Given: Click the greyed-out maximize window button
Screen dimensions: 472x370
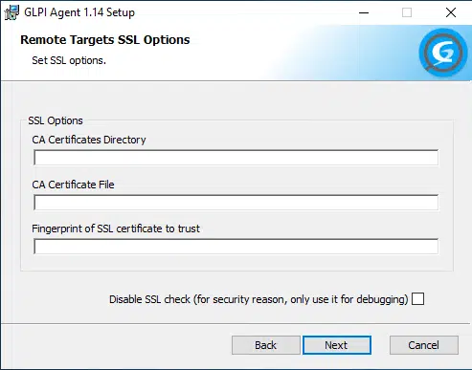Looking at the screenshot, I should click(407, 12).
